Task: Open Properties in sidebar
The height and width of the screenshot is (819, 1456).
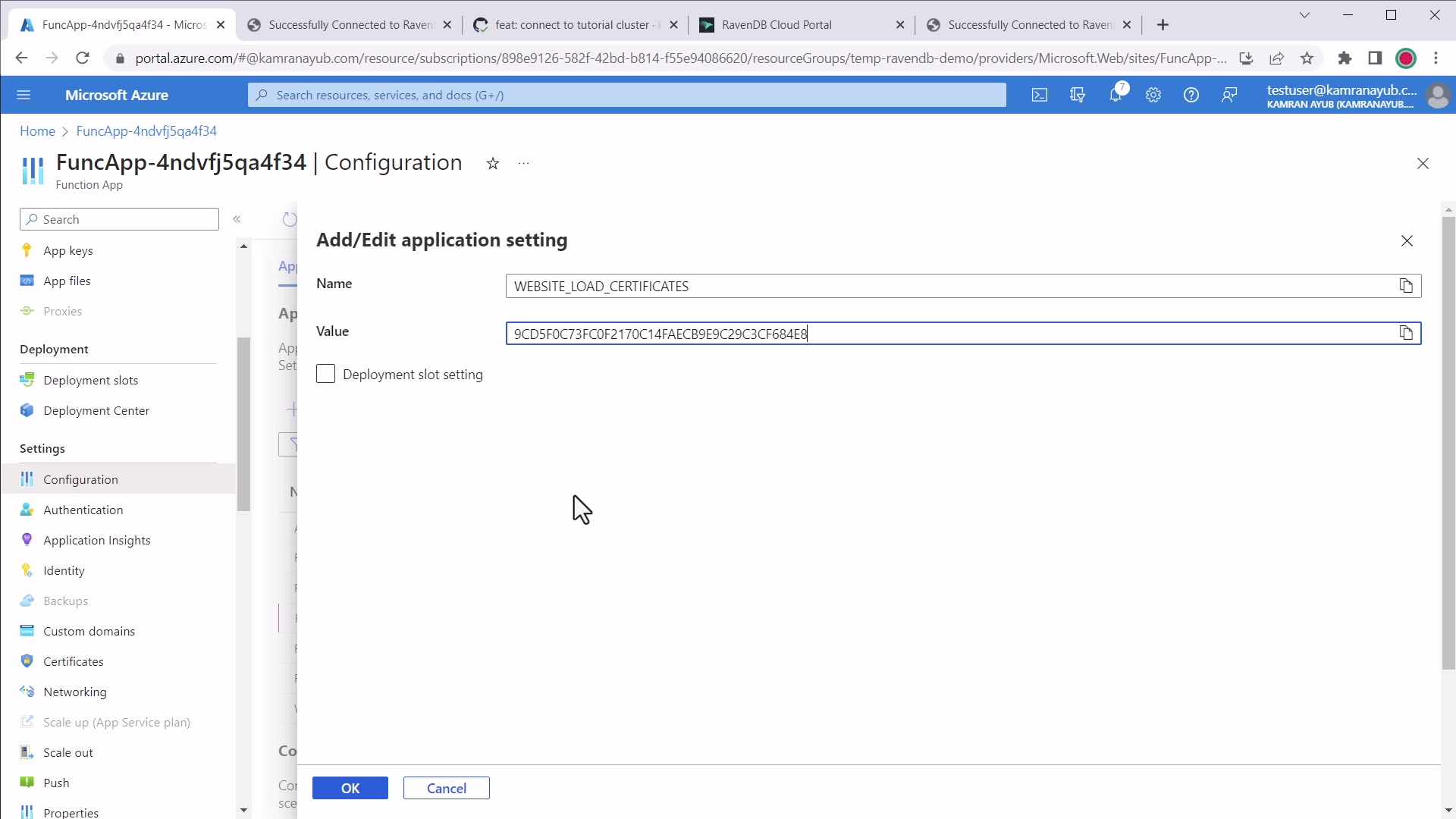Action: click(x=71, y=812)
